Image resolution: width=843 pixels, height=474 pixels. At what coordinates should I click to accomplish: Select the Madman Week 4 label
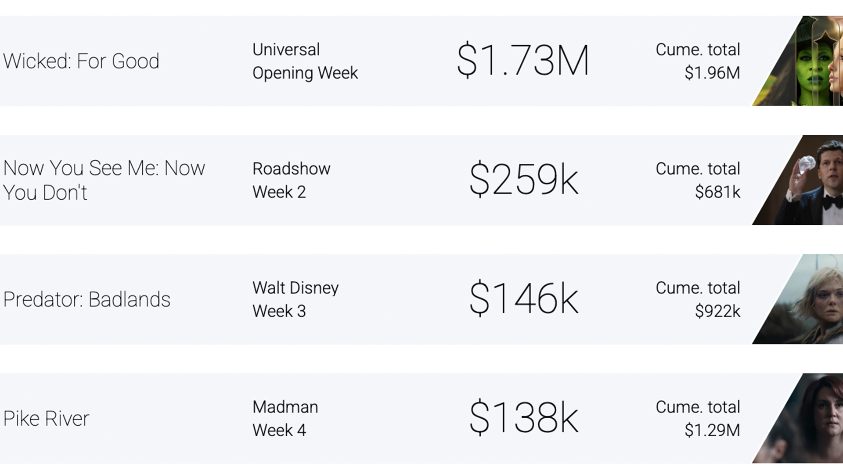coord(285,418)
